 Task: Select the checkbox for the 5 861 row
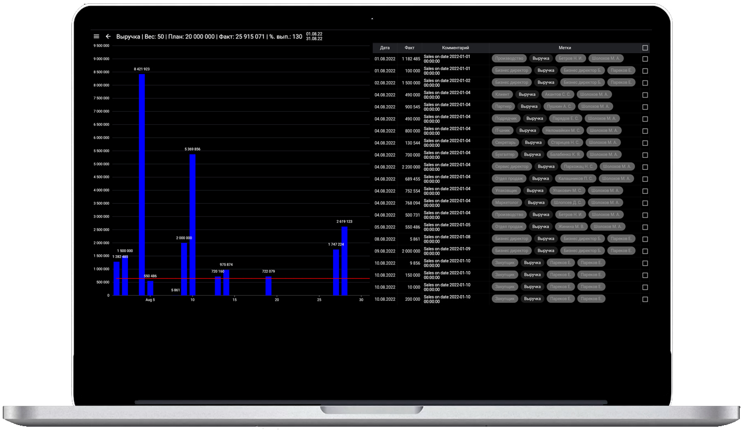coord(645,239)
